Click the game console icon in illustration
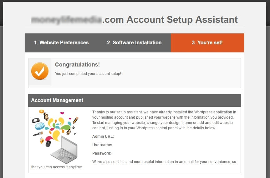This screenshot has height=178, width=270. tap(36, 121)
